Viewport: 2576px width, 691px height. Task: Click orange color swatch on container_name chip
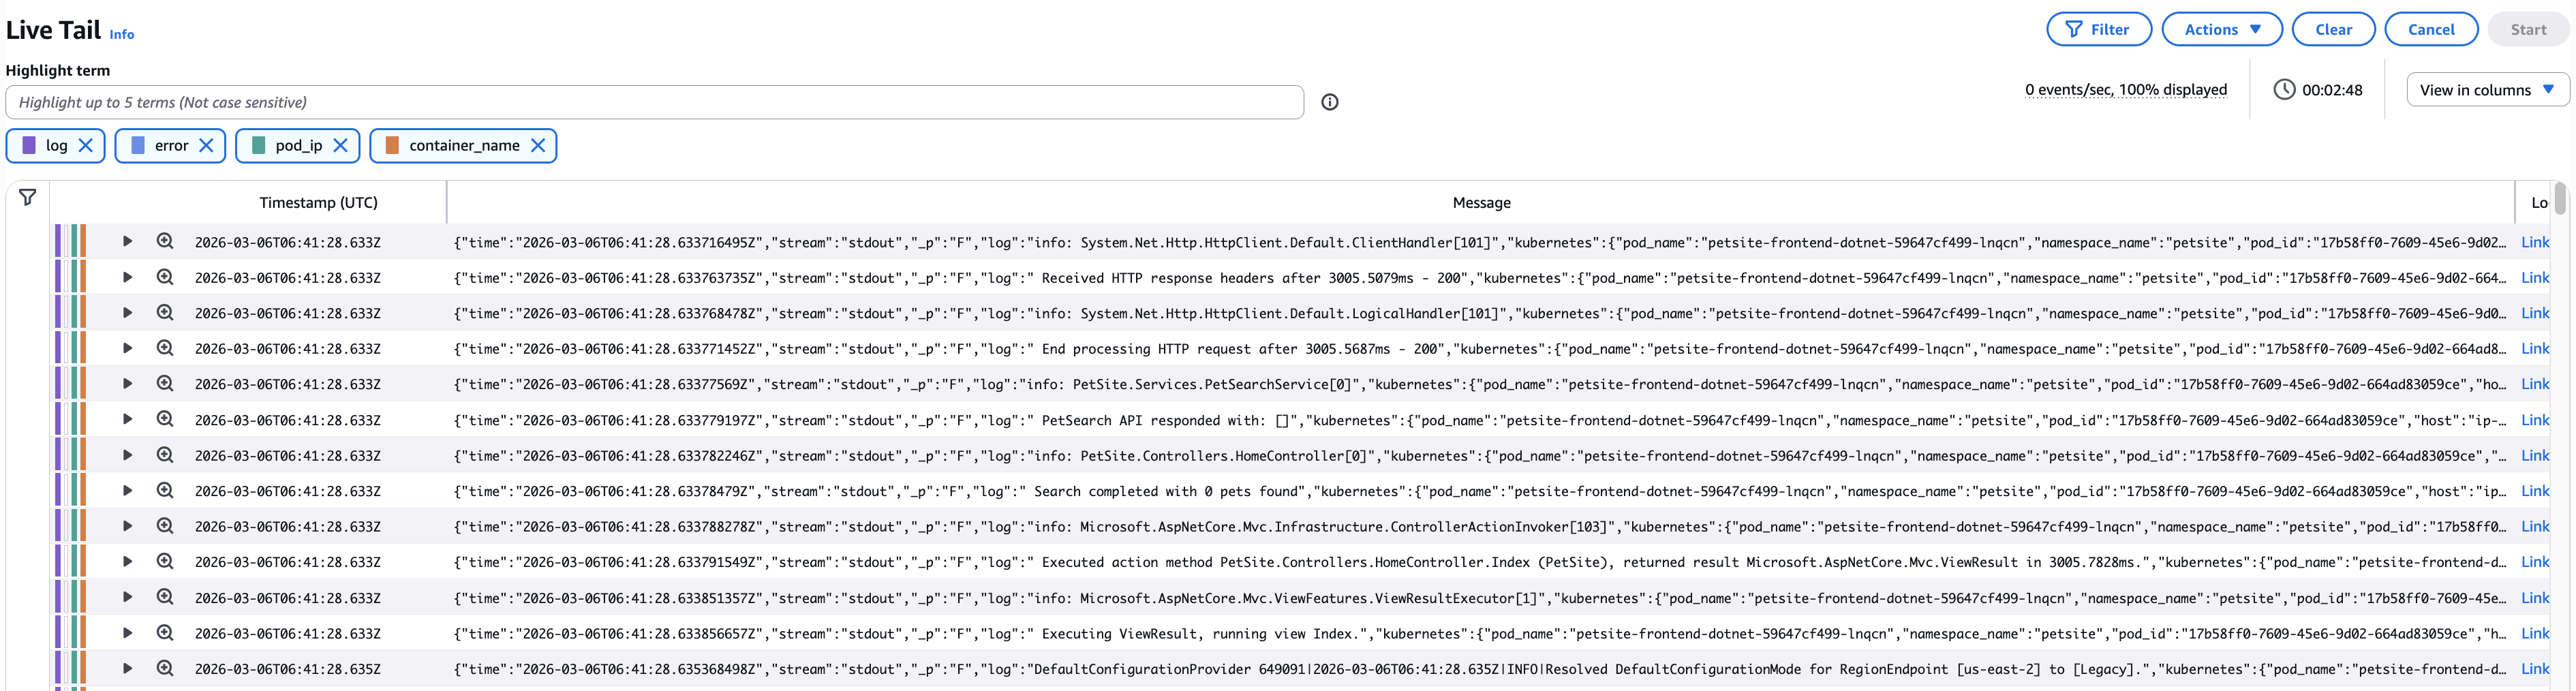tap(392, 145)
